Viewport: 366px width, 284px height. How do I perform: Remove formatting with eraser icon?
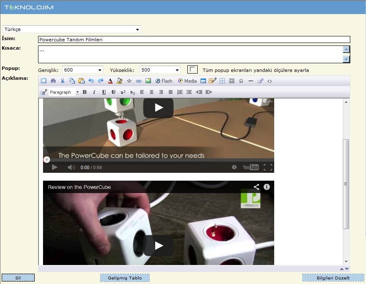[x=260, y=81]
